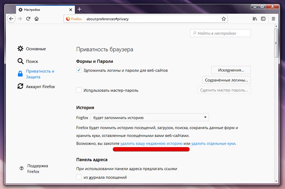Click the Приватность браузера heading
Screen dimensions: 285x189
pos(105,49)
